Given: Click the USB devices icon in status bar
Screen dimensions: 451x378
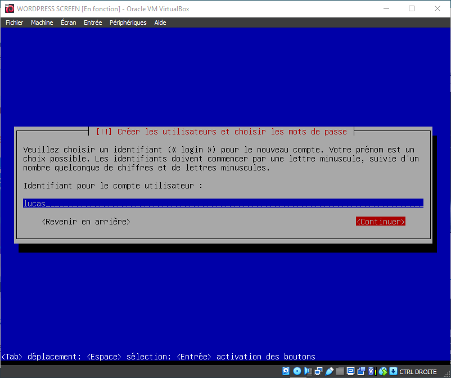Looking at the screenshot, I should (x=330, y=371).
